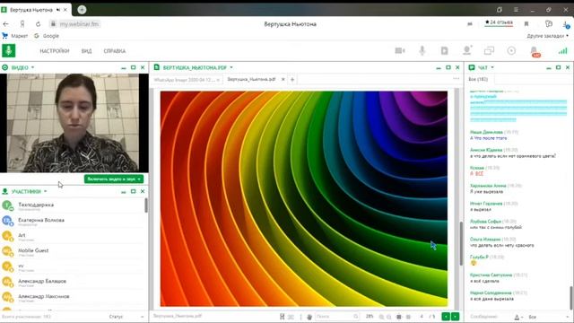Open the ВИДЕО panel dropdown arrow
The image size is (574, 323).
(32, 67)
